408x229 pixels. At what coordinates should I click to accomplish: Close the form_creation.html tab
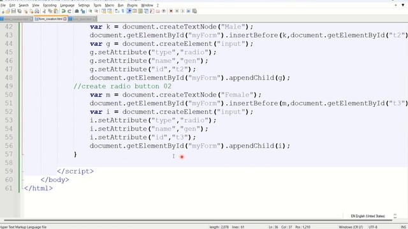coord(65,19)
